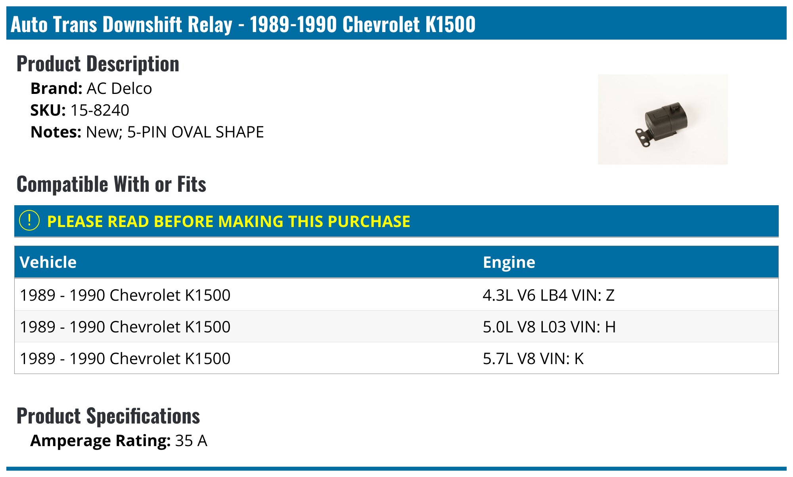
Task: Click the Amperage Rating label
Action: 100,441
